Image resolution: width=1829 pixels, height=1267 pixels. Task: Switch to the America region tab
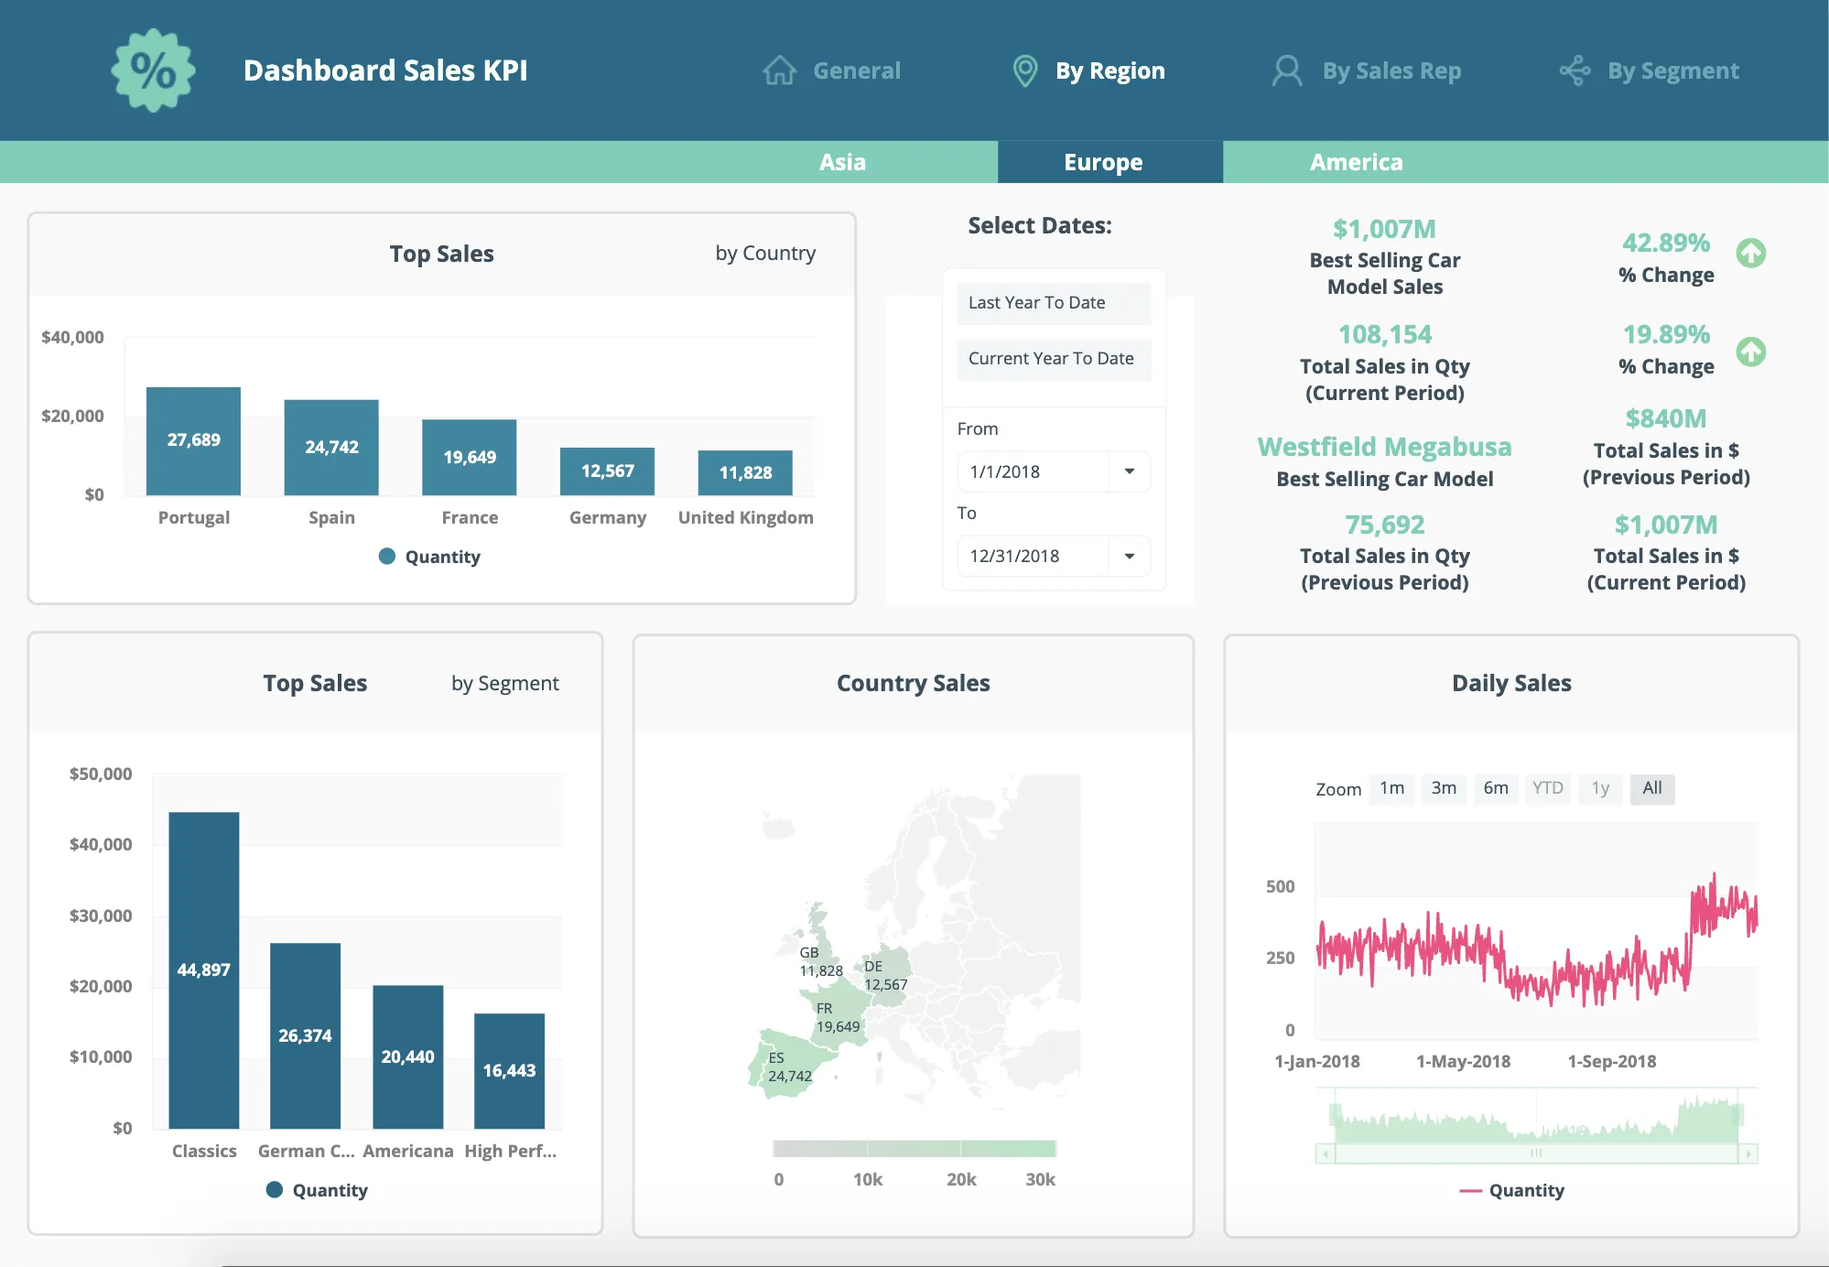point(1356,162)
